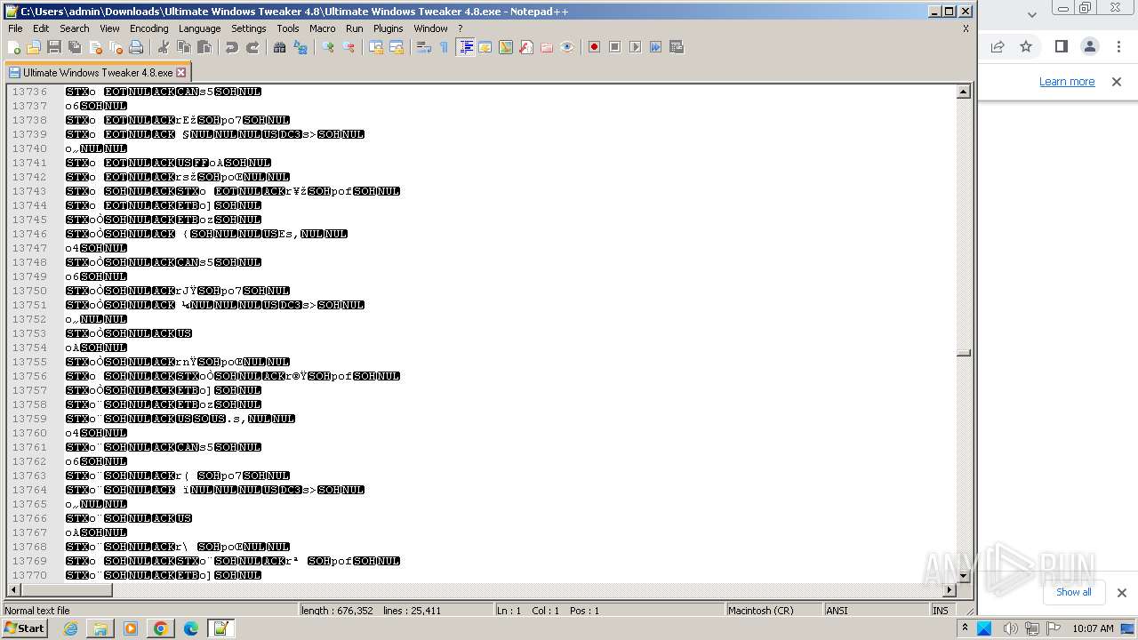This screenshot has width=1138, height=640.
Task: Open Folder as Workspace icon
Action: (547, 47)
